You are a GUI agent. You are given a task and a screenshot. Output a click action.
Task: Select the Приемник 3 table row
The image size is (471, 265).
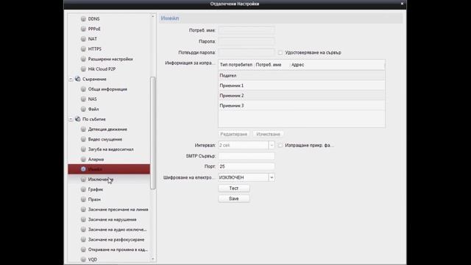tap(302, 105)
